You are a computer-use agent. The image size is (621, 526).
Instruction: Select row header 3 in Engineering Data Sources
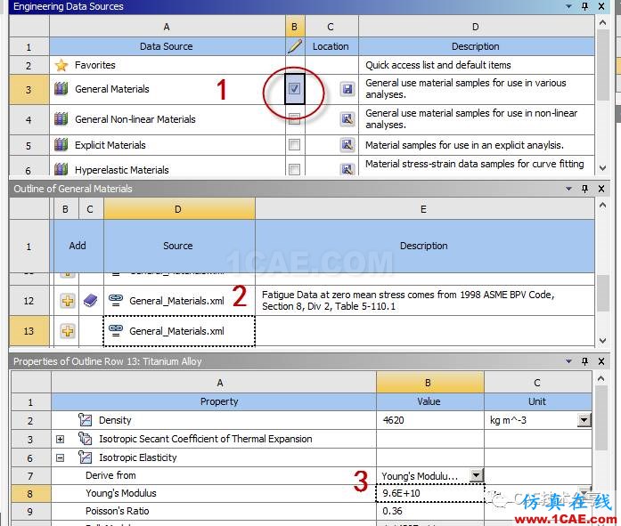(29, 90)
